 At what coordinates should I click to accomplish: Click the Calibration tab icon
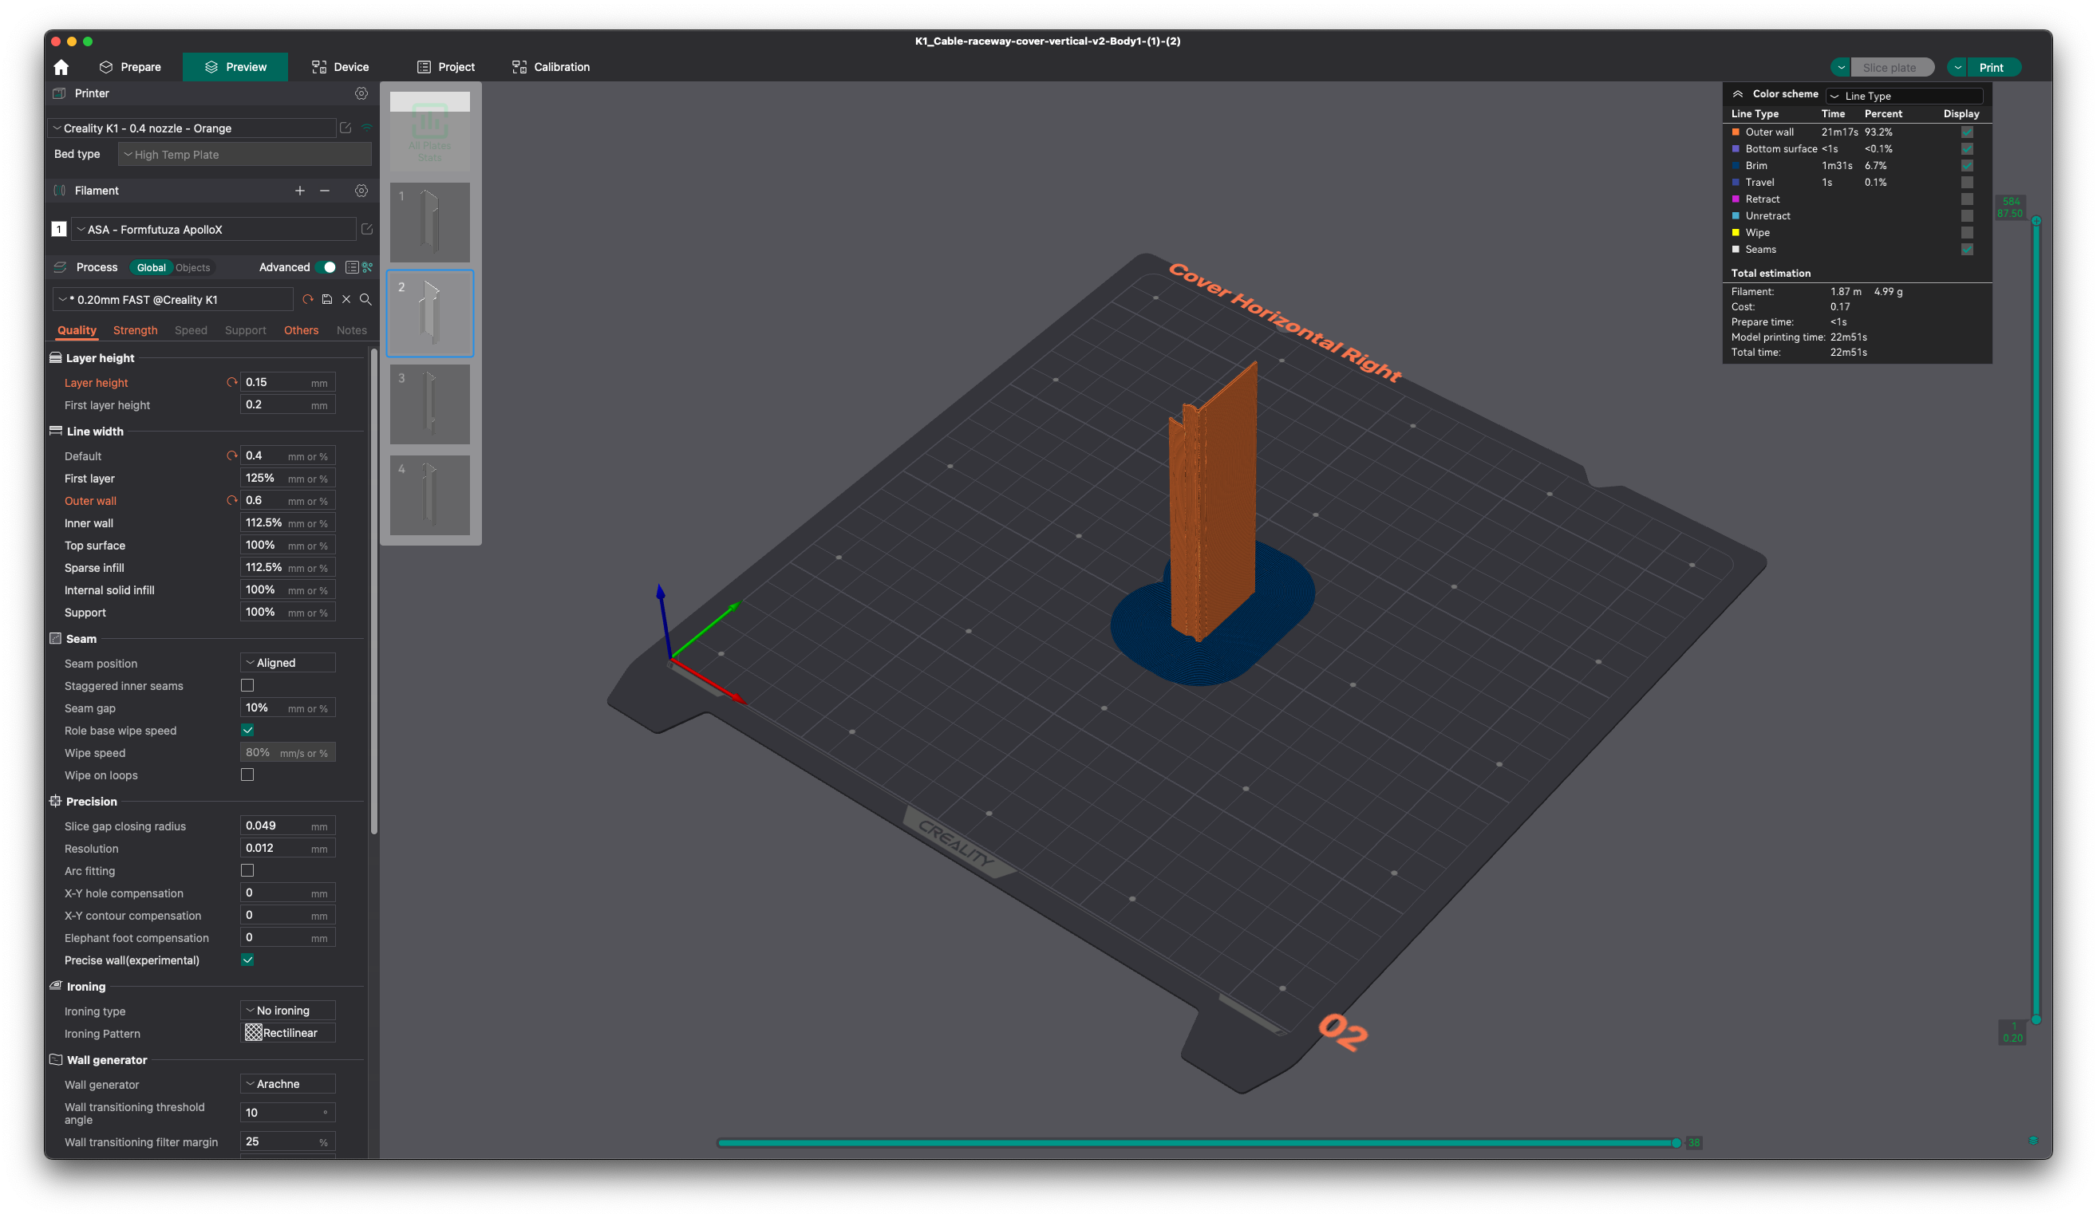(518, 67)
